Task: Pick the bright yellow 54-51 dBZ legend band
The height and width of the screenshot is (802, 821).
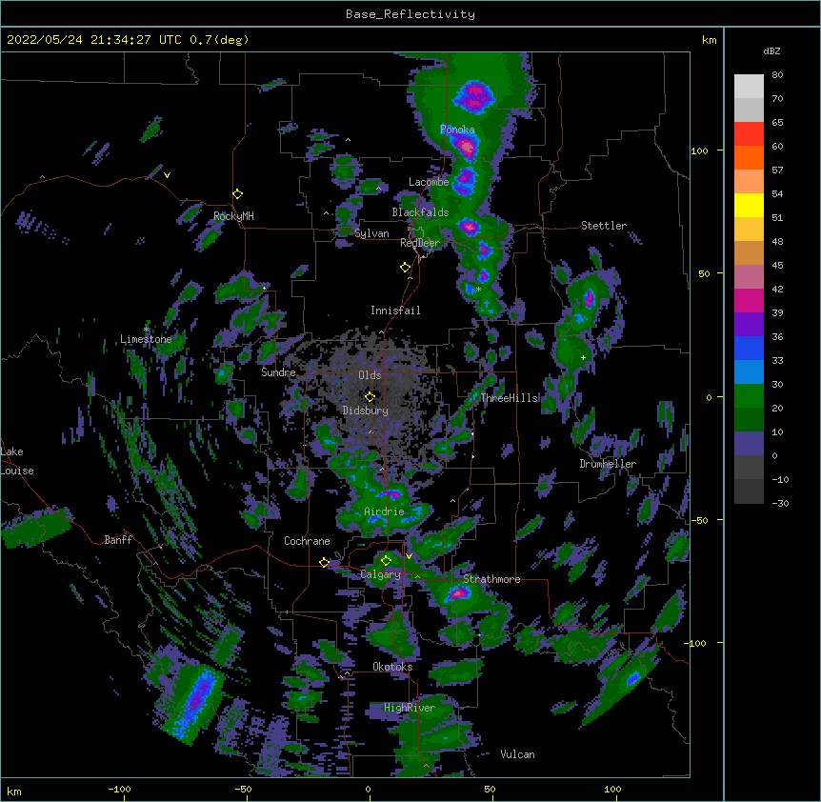Action: pyautogui.click(x=749, y=206)
